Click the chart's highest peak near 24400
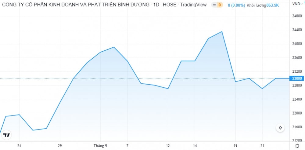The image size is (305, 150). tap(222, 31)
